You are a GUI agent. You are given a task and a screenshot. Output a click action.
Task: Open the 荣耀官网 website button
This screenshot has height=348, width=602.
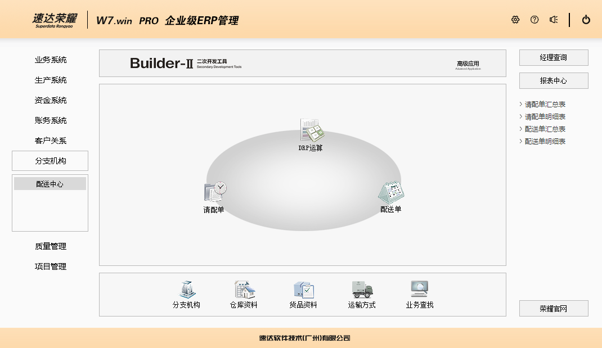(554, 309)
